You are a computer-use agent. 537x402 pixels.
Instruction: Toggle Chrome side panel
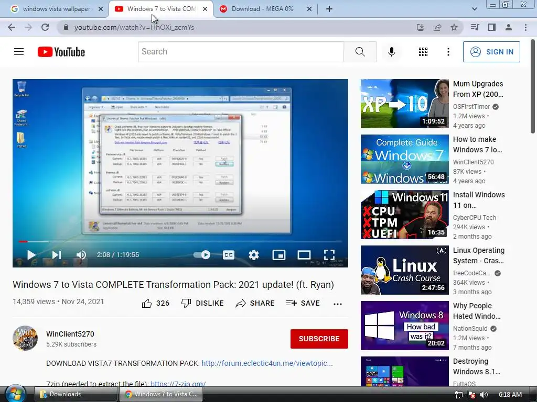click(x=492, y=27)
